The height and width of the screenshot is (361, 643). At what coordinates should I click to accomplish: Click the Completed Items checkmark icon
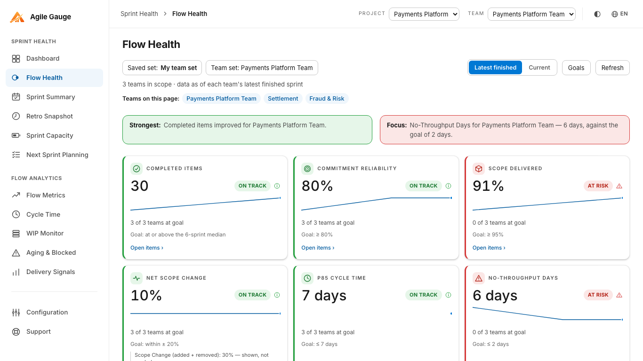(x=137, y=168)
